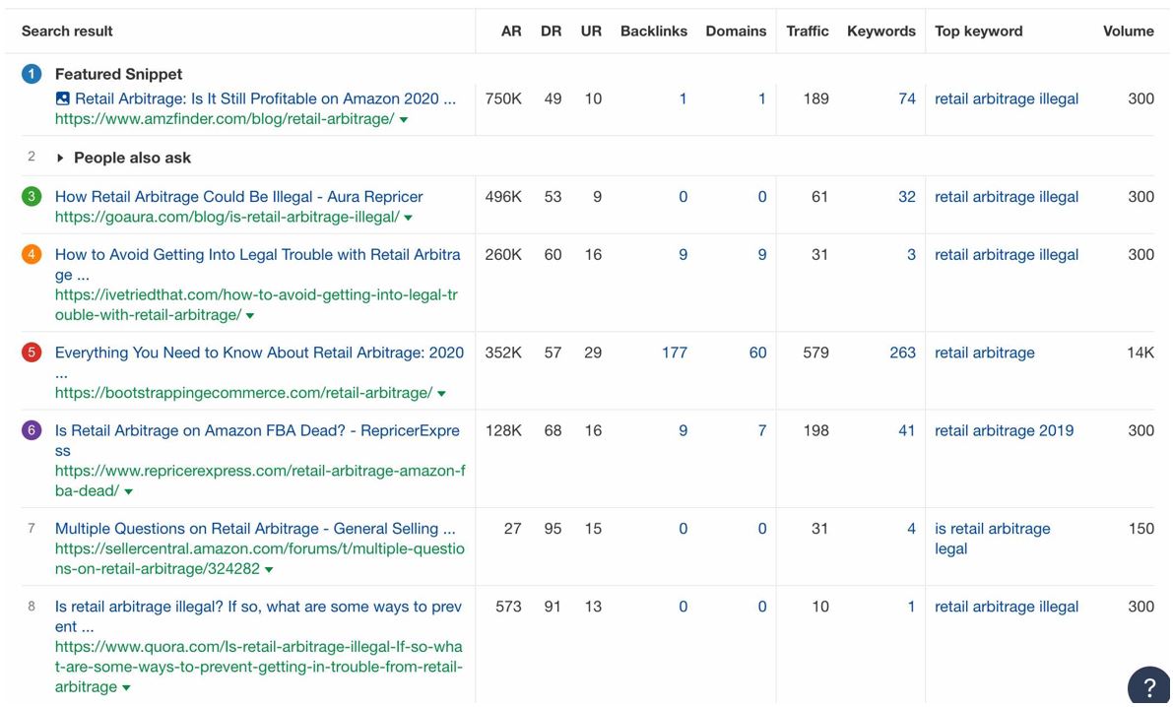Click the Backlinks column header
Image resolution: width=1173 pixels, height=707 pixels.
654,32
